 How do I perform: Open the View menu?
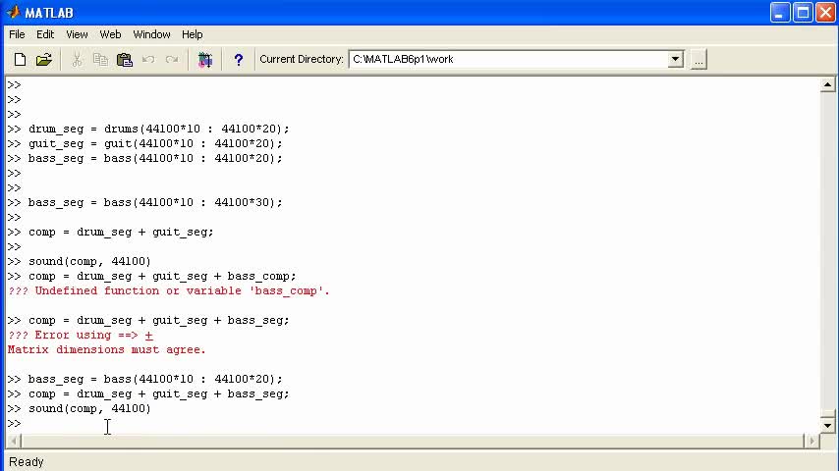pos(77,34)
